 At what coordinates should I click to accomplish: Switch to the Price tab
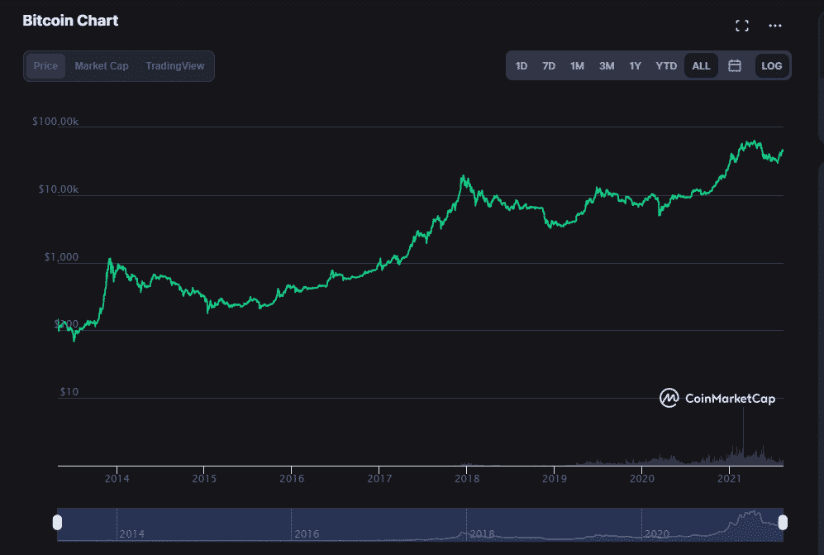pyautogui.click(x=45, y=66)
